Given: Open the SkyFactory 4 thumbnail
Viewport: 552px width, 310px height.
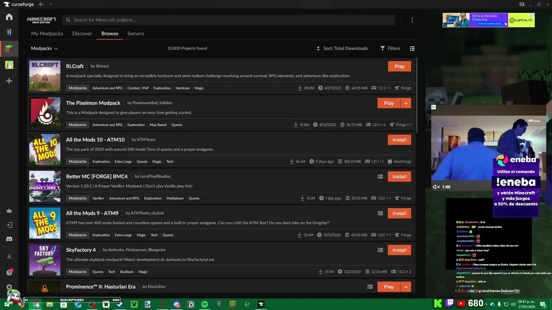Looking at the screenshot, I should pyautogui.click(x=45, y=260).
